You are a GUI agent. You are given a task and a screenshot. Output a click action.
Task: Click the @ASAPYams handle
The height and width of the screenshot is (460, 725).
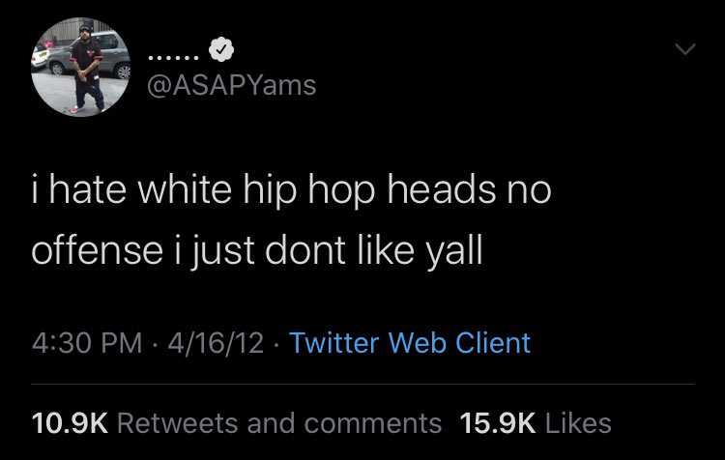[x=232, y=85]
